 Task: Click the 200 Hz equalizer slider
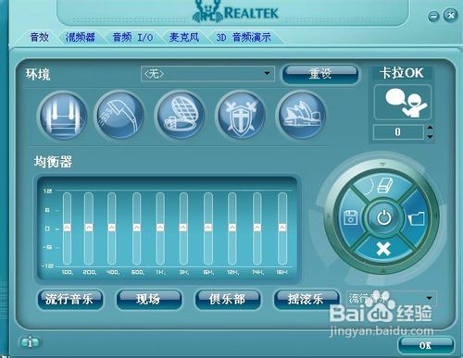(x=89, y=228)
